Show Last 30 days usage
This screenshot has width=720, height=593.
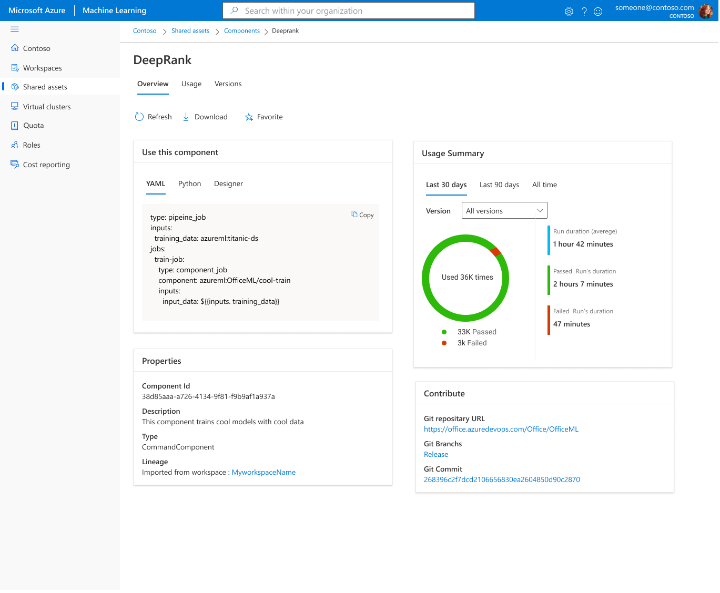[447, 185]
